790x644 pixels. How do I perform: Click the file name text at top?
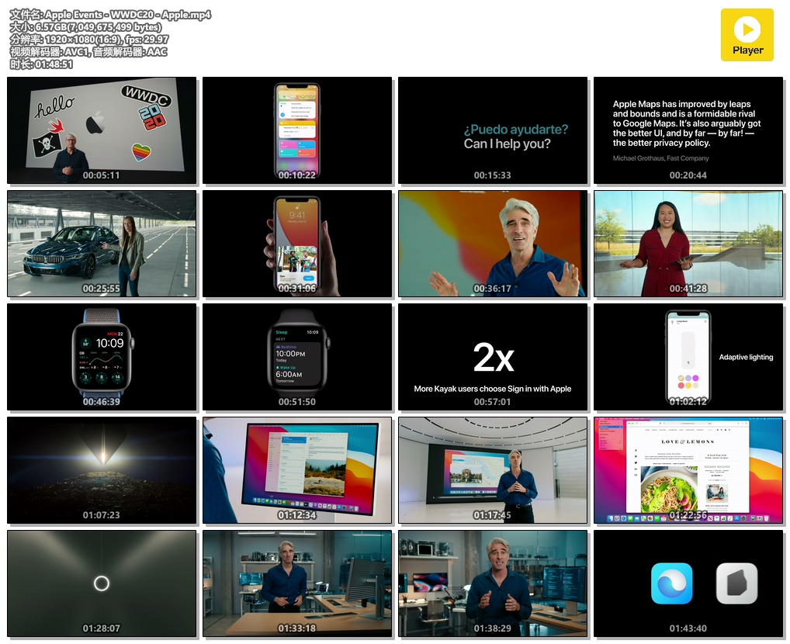click(110, 15)
